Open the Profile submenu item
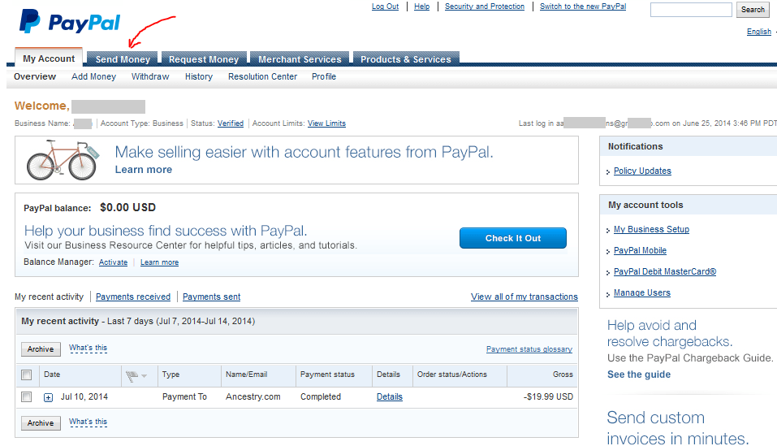777x446 pixels. click(324, 77)
